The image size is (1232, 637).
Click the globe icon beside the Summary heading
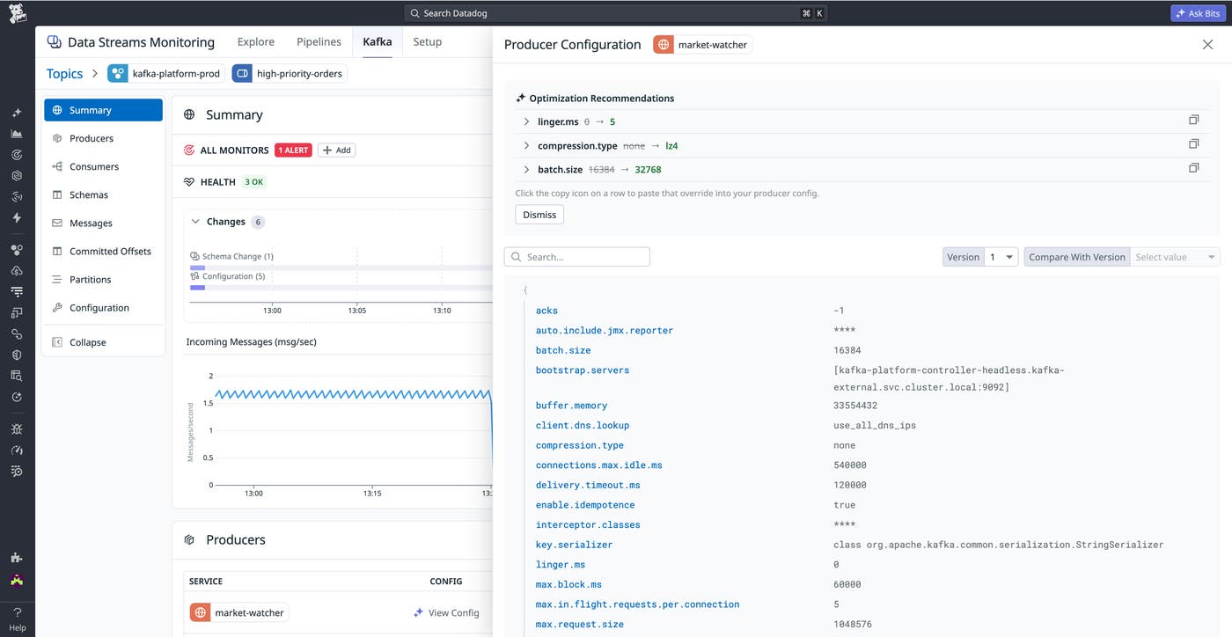click(x=189, y=114)
